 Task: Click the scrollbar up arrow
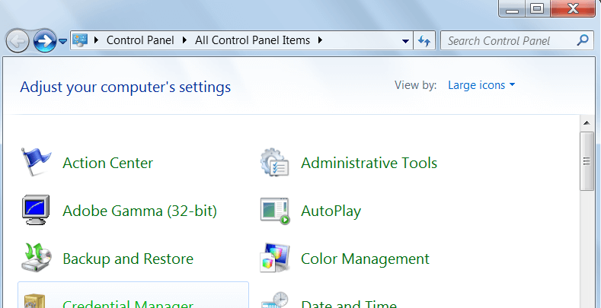587,122
